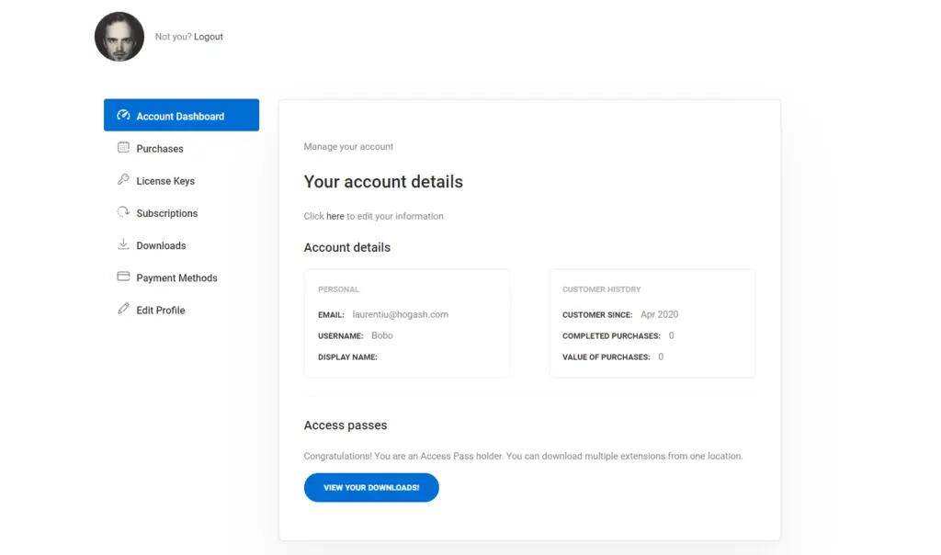Go to License Keys
The height and width of the screenshot is (555, 941).
(181, 181)
